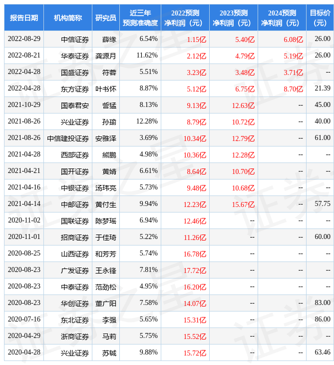The width and height of the screenshot is (334, 365).
Task: Click researcher name 訾猛
Action: coord(109,105)
